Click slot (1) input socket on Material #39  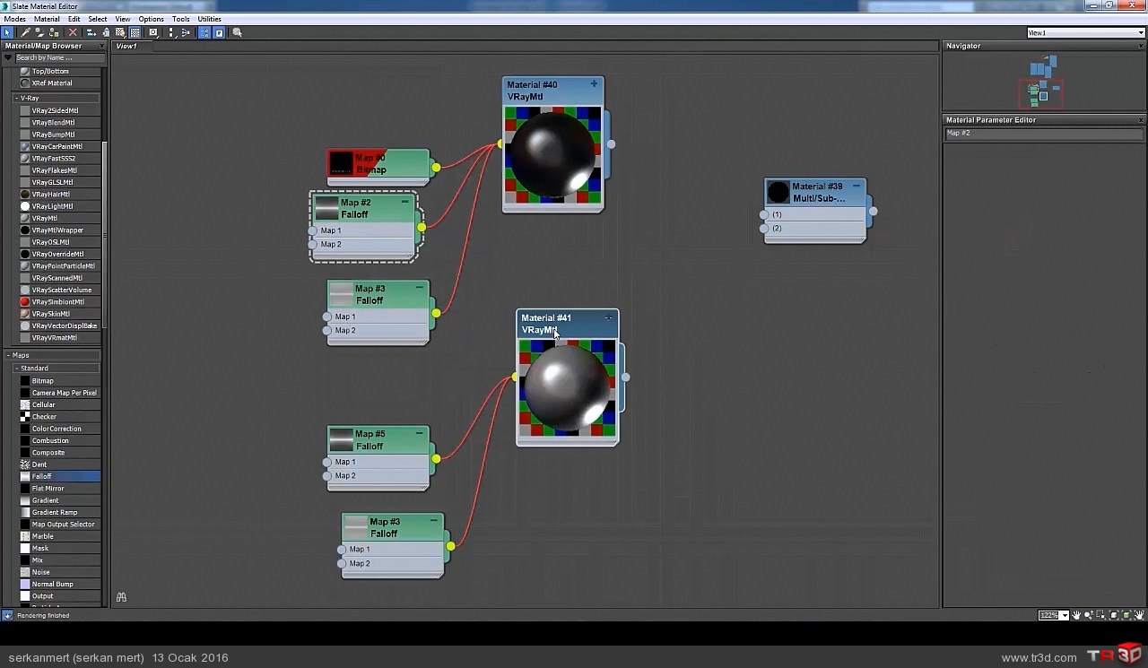764,214
